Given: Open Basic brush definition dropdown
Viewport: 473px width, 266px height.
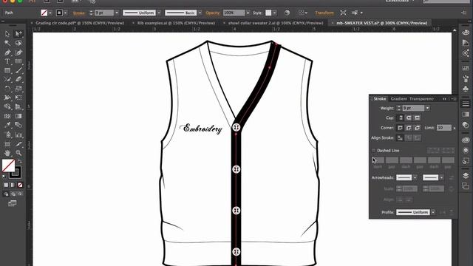Looking at the screenshot, I should (x=200, y=13).
